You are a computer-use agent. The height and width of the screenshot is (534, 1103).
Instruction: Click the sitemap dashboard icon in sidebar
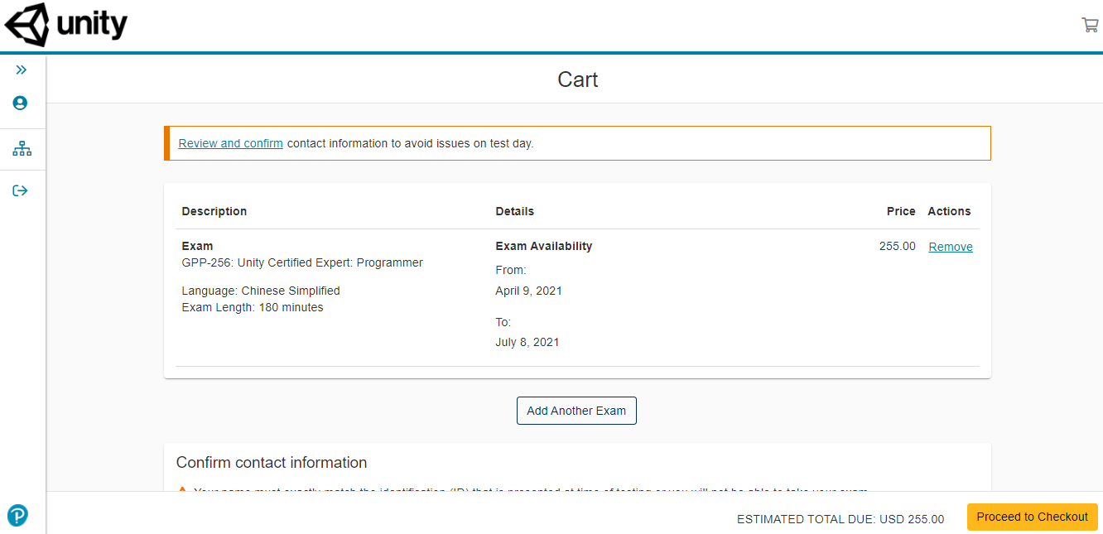tap(22, 149)
